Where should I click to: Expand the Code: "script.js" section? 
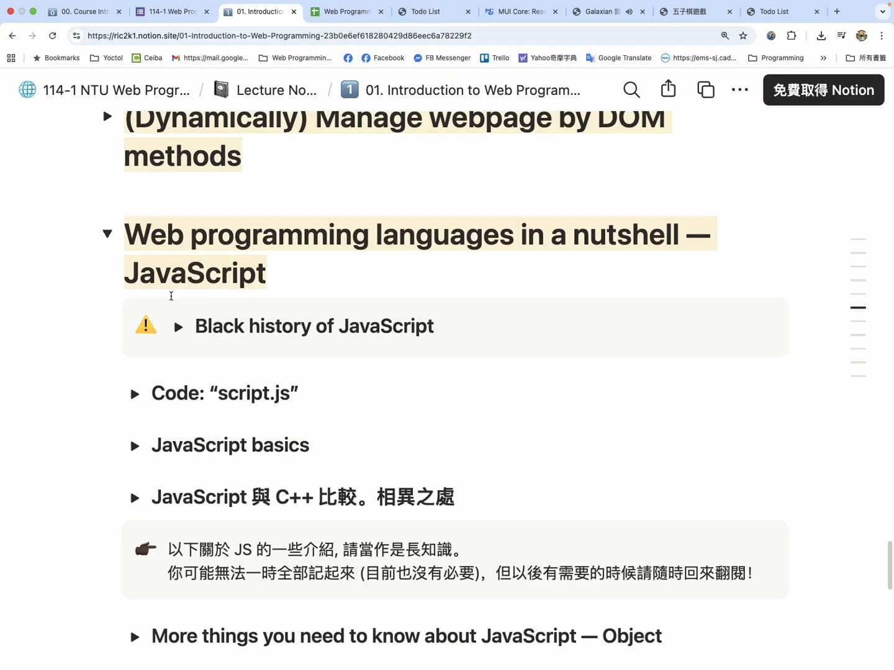(135, 394)
